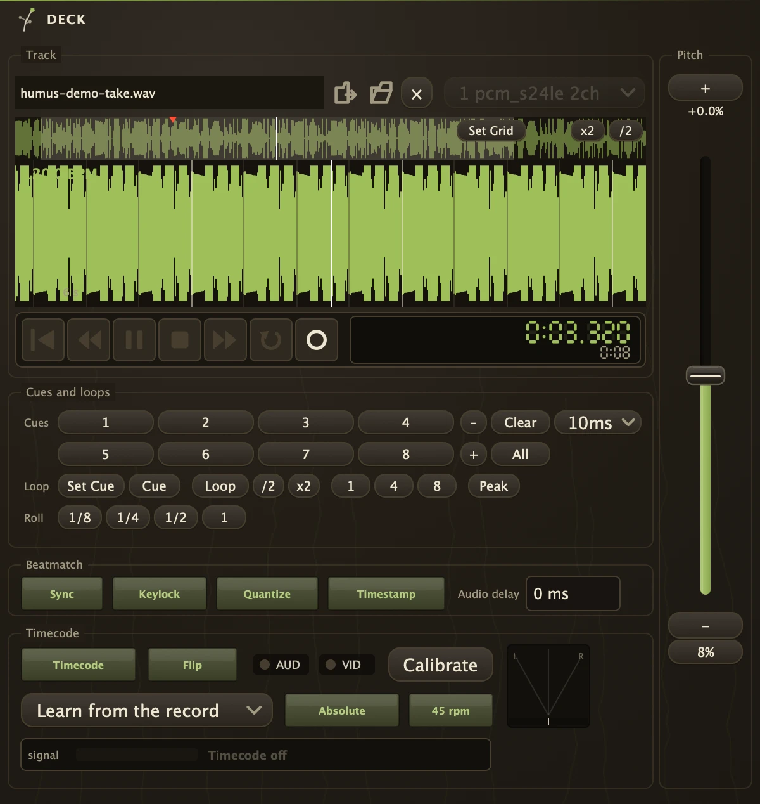Toggle Keylock
Screen dimensions: 760x804
click(x=160, y=594)
